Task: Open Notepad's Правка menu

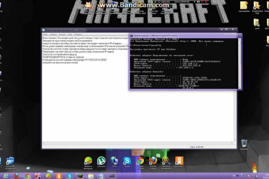Action: pos(53,34)
